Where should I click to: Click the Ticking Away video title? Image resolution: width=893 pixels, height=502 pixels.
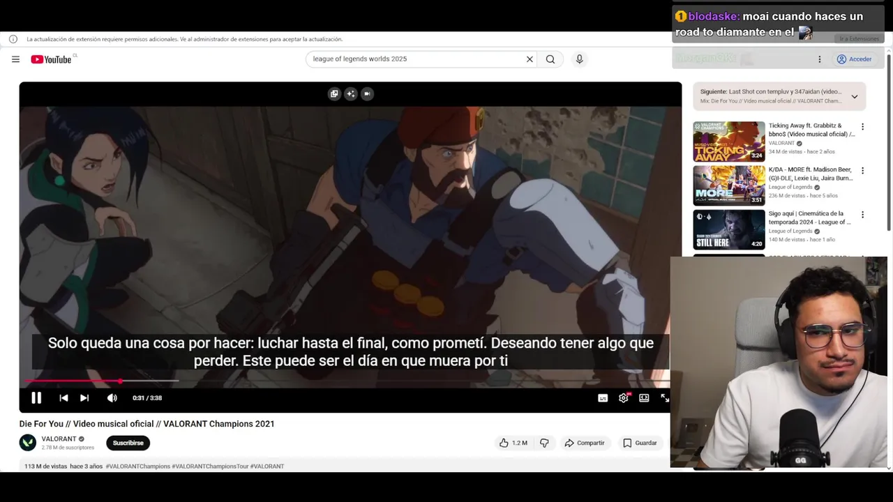[x=812, y=130]
